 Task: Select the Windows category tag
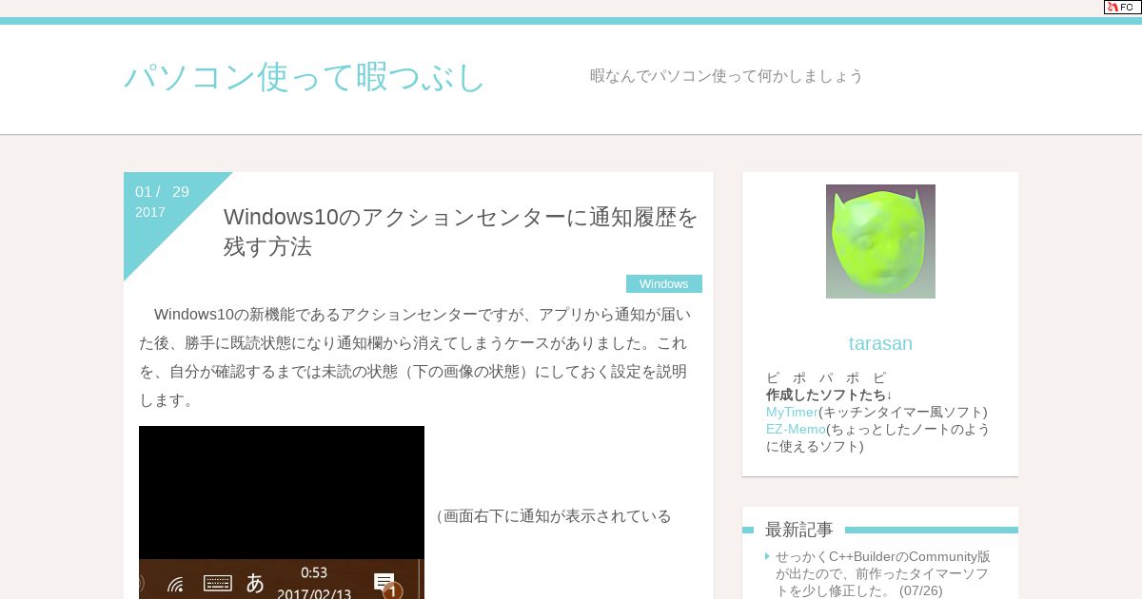(664, 283)
